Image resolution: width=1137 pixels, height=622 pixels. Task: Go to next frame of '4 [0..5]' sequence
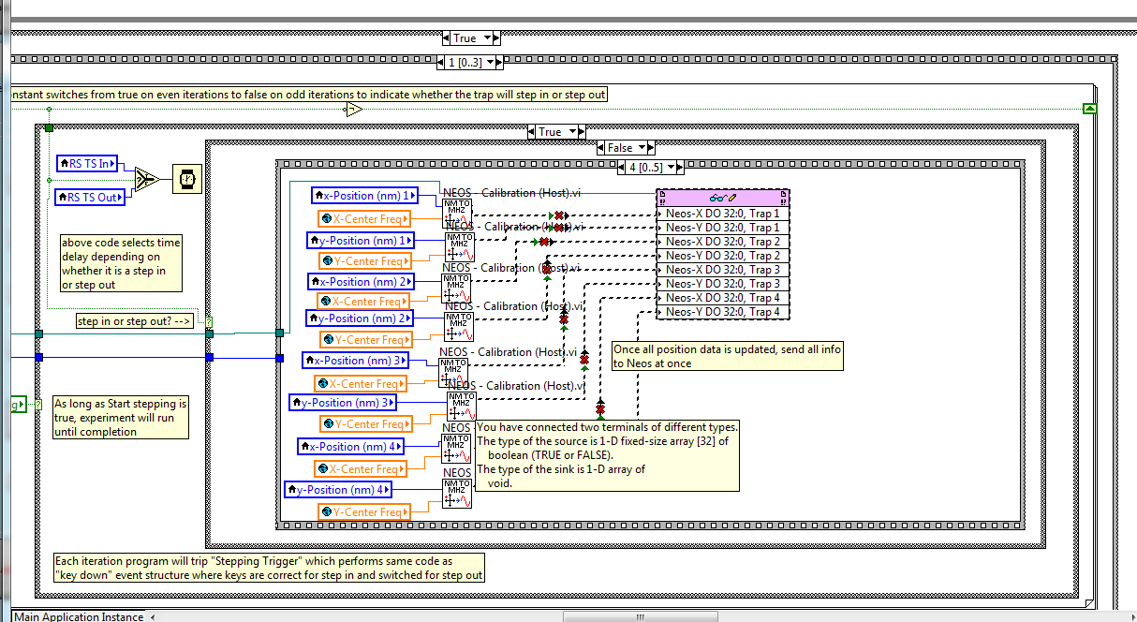pyautogui.click(x=678, y=167)
